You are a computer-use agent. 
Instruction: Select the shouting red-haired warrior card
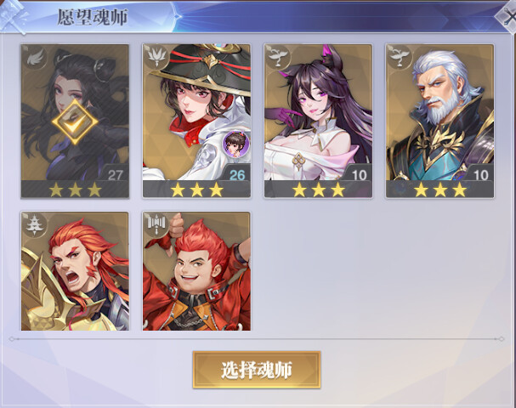[75, 271]
